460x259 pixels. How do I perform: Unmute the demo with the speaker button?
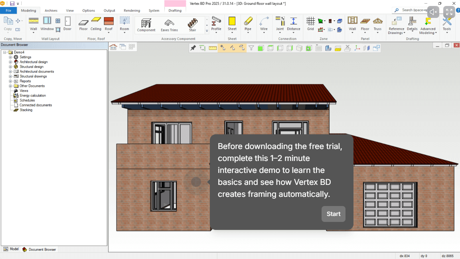tap(433, 12)
